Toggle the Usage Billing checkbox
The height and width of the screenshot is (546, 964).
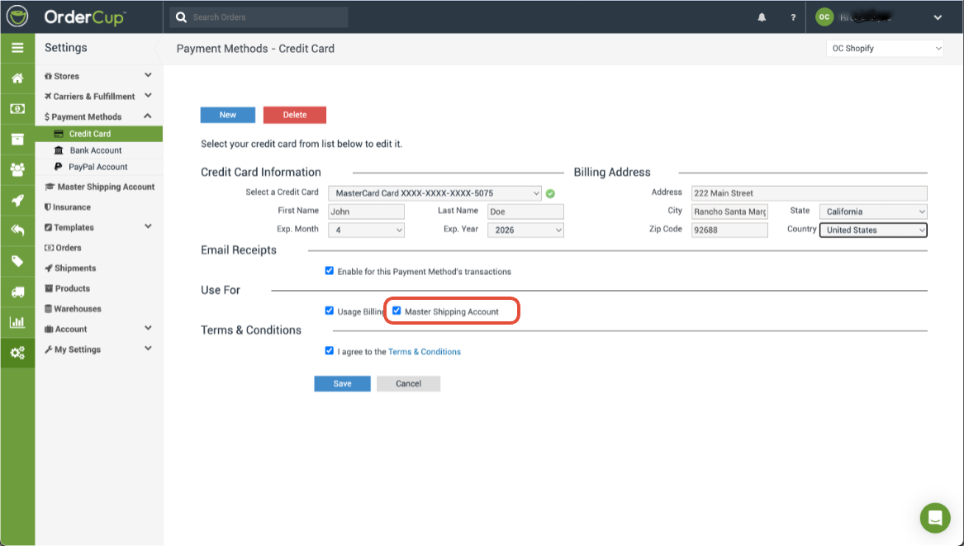click(x=330, y=311)
